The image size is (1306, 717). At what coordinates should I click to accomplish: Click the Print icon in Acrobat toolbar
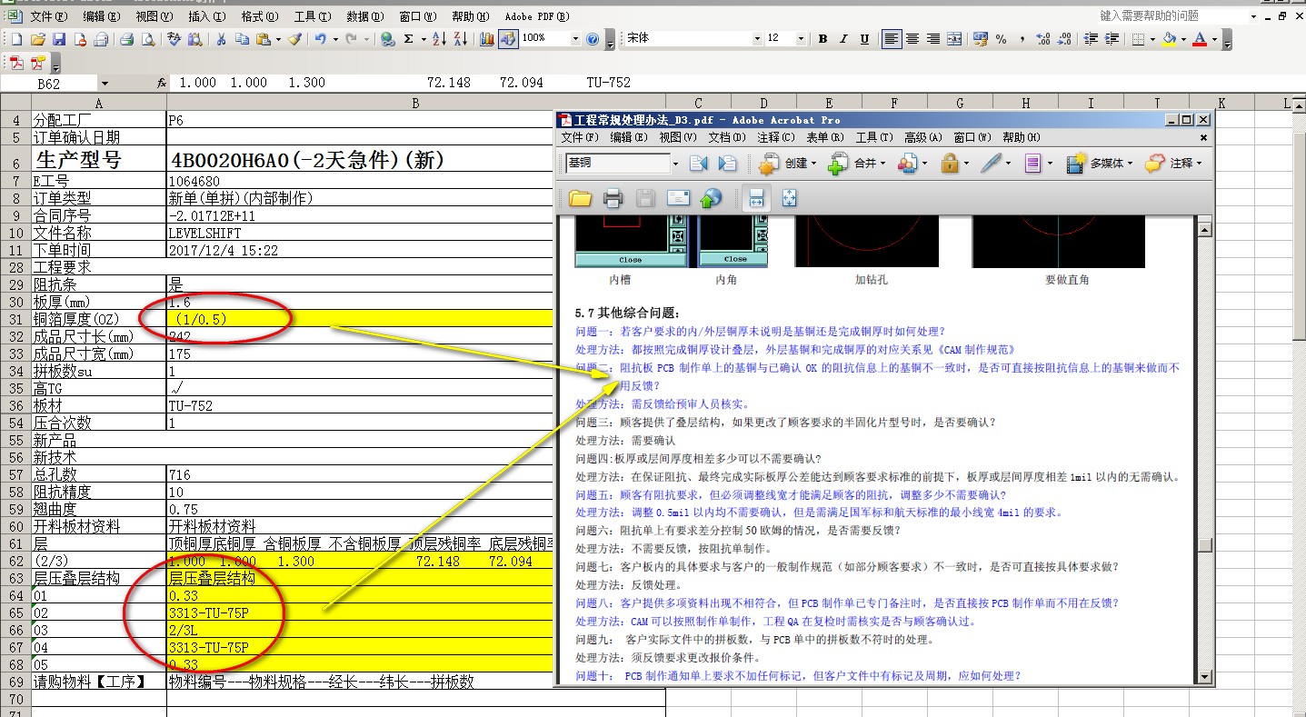point(613,198)
